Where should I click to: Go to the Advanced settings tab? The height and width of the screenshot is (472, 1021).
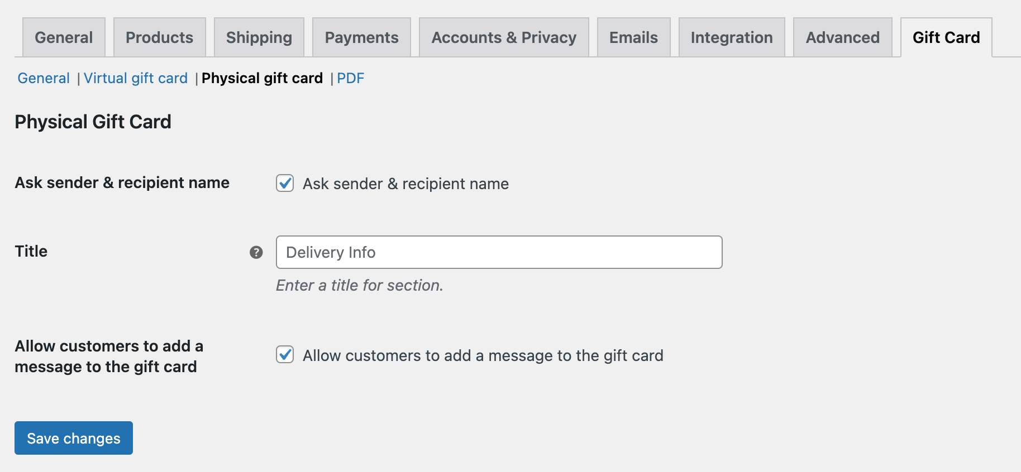coord(842,37)
